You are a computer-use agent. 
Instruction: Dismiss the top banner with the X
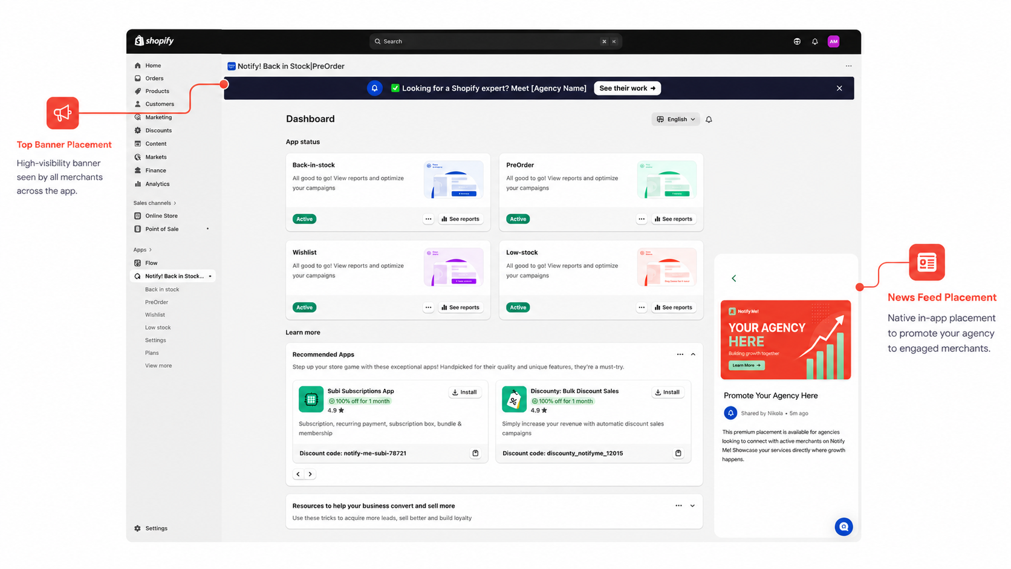839,88
